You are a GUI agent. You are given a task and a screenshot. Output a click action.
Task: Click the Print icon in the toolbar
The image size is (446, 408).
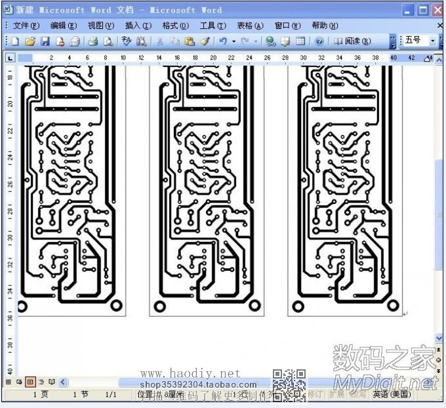[x=93, y=41]
